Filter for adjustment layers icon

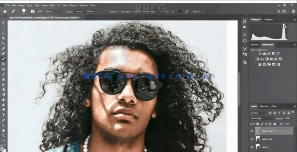point(275,113)
